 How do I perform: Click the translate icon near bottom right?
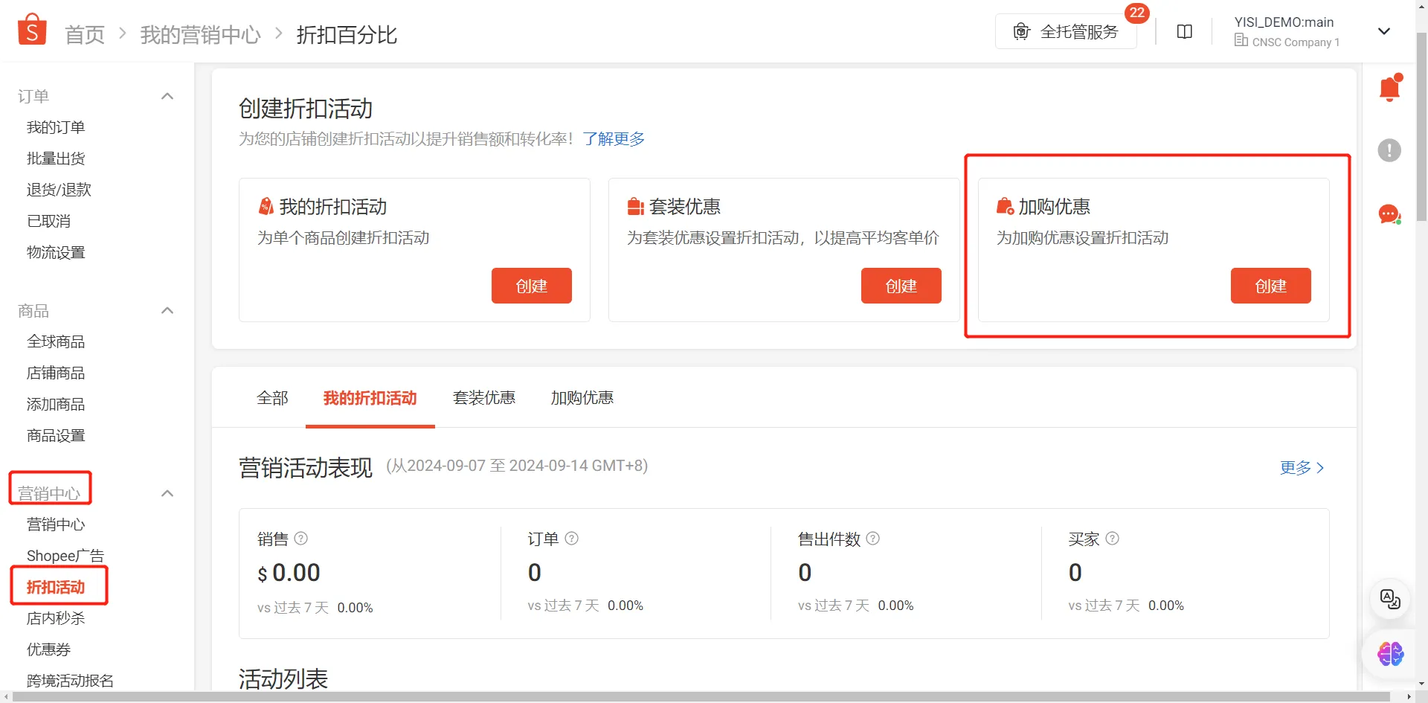(x=1389, y=600)
